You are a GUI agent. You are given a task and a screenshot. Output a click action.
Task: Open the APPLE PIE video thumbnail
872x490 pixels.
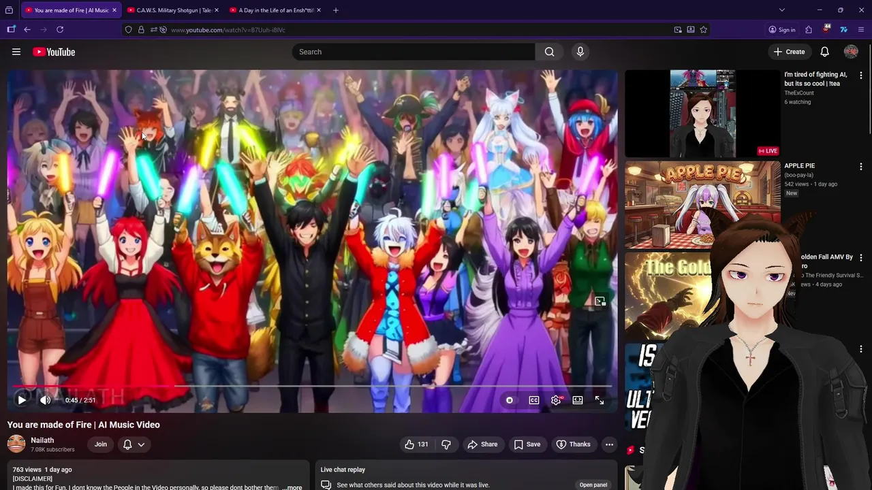pyautogui.click(x=702, y=205)
